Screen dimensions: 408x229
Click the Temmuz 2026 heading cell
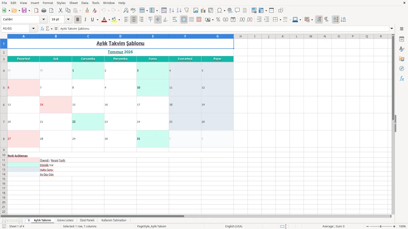tap(120, 52)
